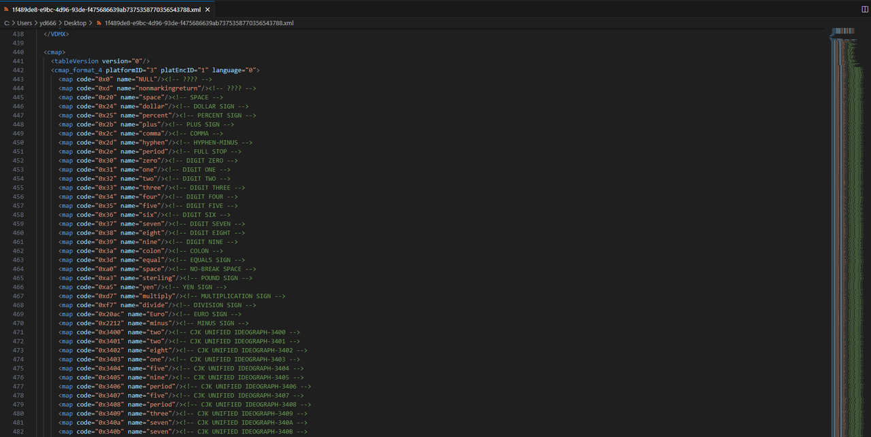
Task: Click the tableVersion element on line 441
Action: 76,61
